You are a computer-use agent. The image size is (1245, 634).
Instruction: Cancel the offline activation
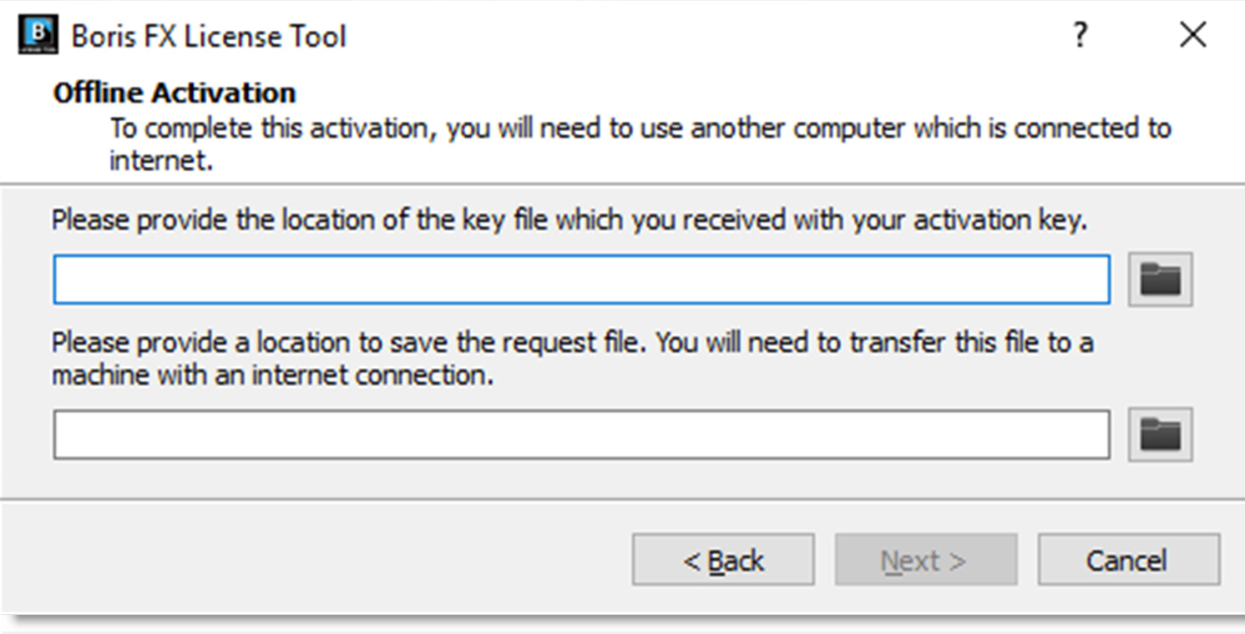(x=1128, y=560)
